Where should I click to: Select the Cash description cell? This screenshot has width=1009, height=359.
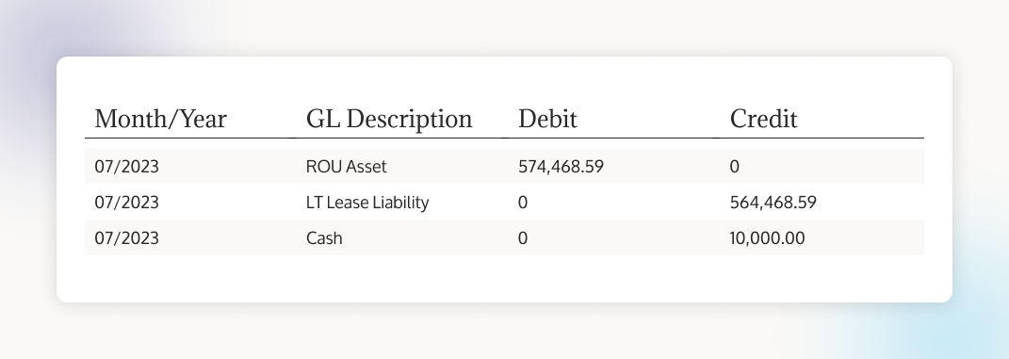click(324, 238)
